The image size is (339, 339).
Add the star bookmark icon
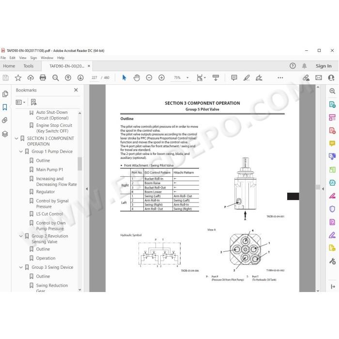18,77
